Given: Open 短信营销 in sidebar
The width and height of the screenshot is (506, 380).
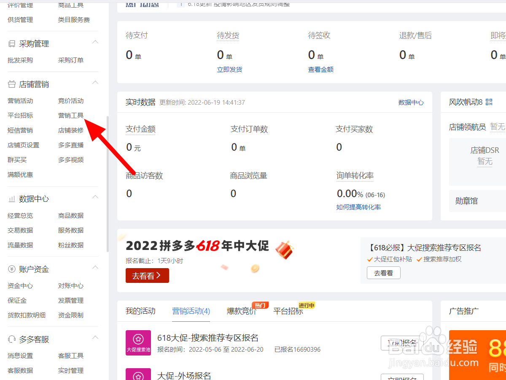Looking at the screenshot, I should pos(20,130).
